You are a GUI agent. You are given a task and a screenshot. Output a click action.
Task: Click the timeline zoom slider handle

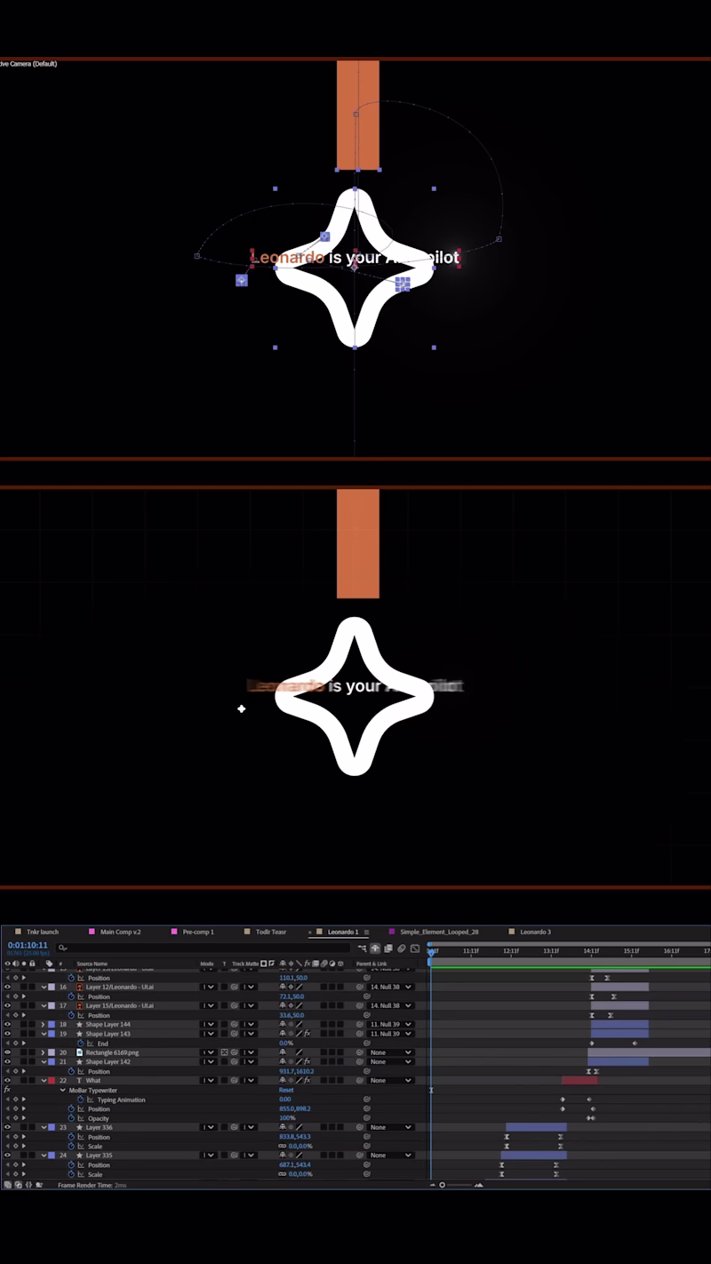[442, 1185]
